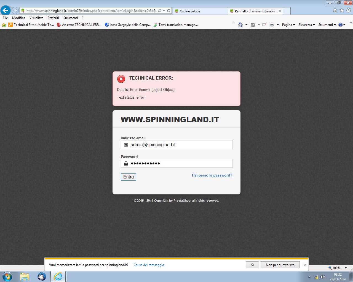This screenshot has width=353, height=282.
Task: Click the Internet Explorer taskbar icon
Action: coord(58,276)
